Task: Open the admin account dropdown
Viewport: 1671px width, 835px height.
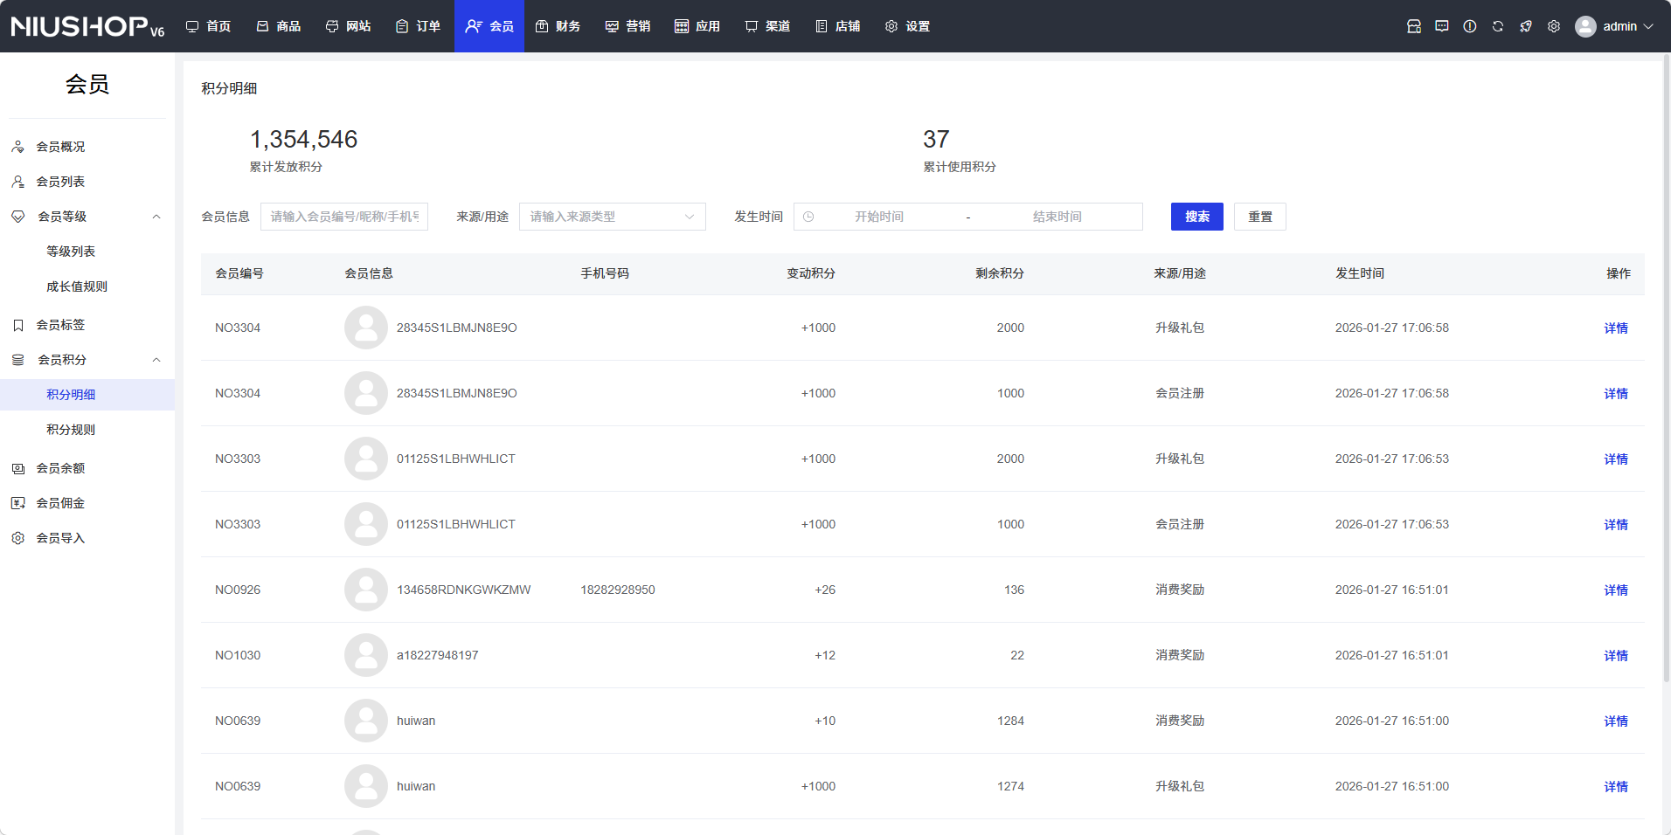Action: tap(1615, 26)
